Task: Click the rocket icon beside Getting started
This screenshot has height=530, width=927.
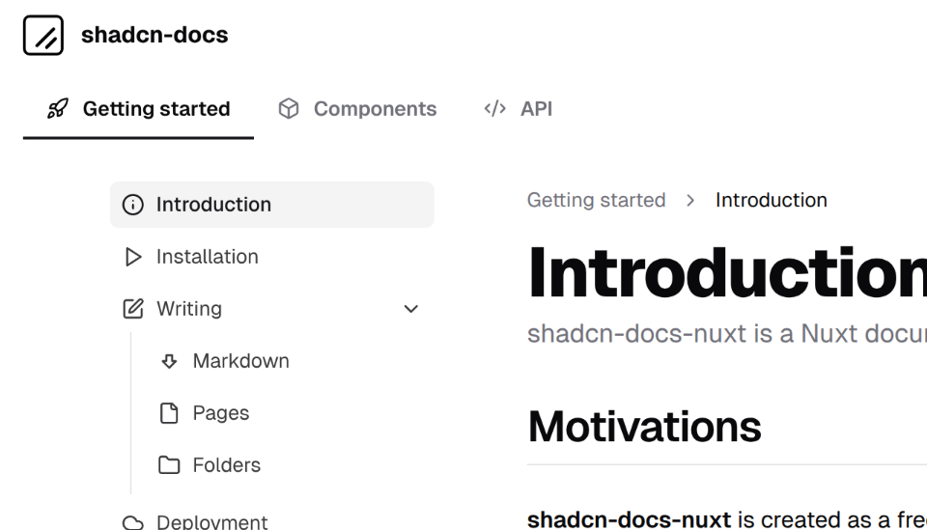Action: click(x=58, y=109)
